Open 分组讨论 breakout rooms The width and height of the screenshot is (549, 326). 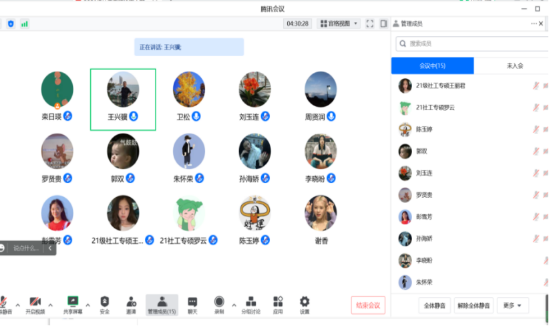[x=251, y=304]
